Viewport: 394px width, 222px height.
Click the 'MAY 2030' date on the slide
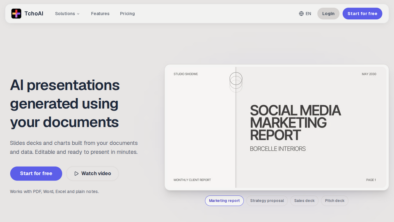point(369,74)
